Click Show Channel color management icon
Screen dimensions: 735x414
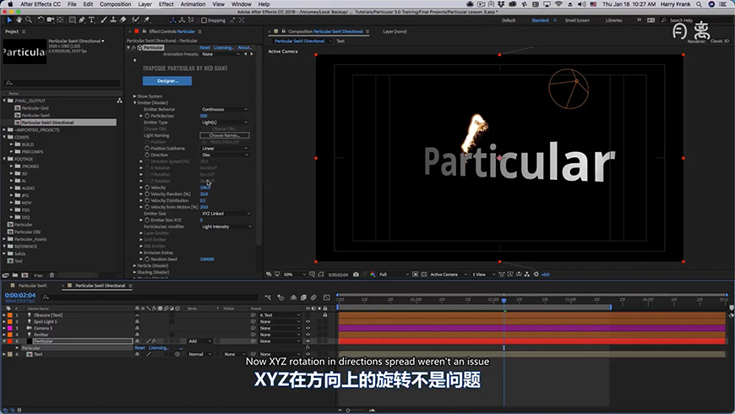(373, 275)
